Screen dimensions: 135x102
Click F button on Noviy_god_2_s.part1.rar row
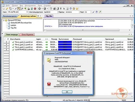click(x=6, y=45)
